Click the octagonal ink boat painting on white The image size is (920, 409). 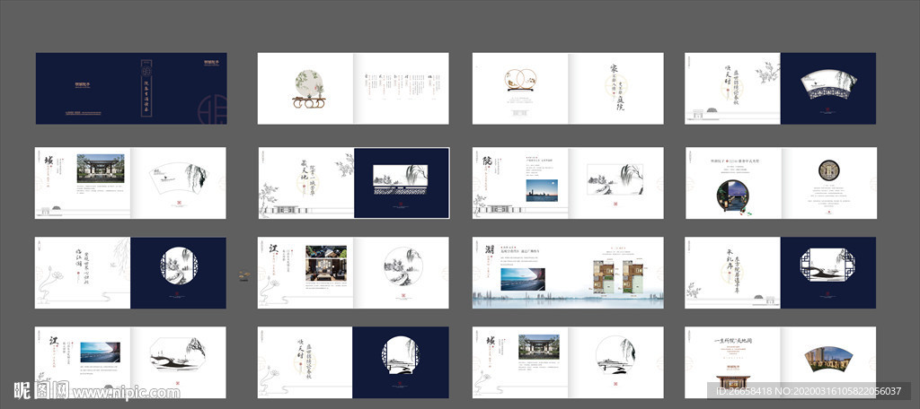coord(179,354)
